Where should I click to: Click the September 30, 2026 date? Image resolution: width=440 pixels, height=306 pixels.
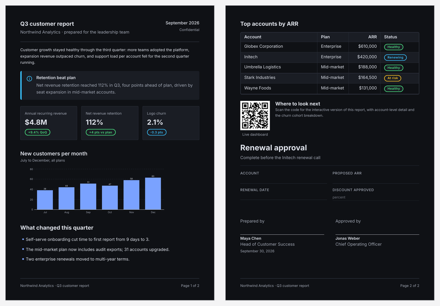pyautogui.click(x=257, y=251)
